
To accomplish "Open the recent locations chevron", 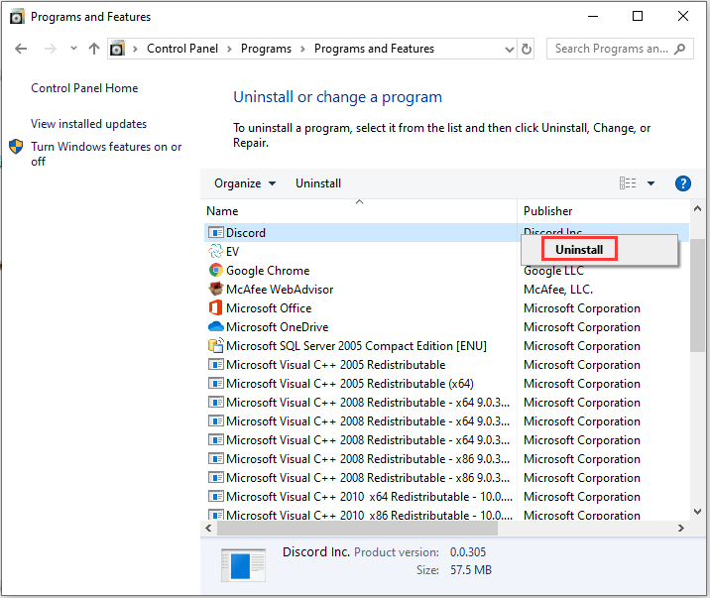I will (x=73, y=48).
